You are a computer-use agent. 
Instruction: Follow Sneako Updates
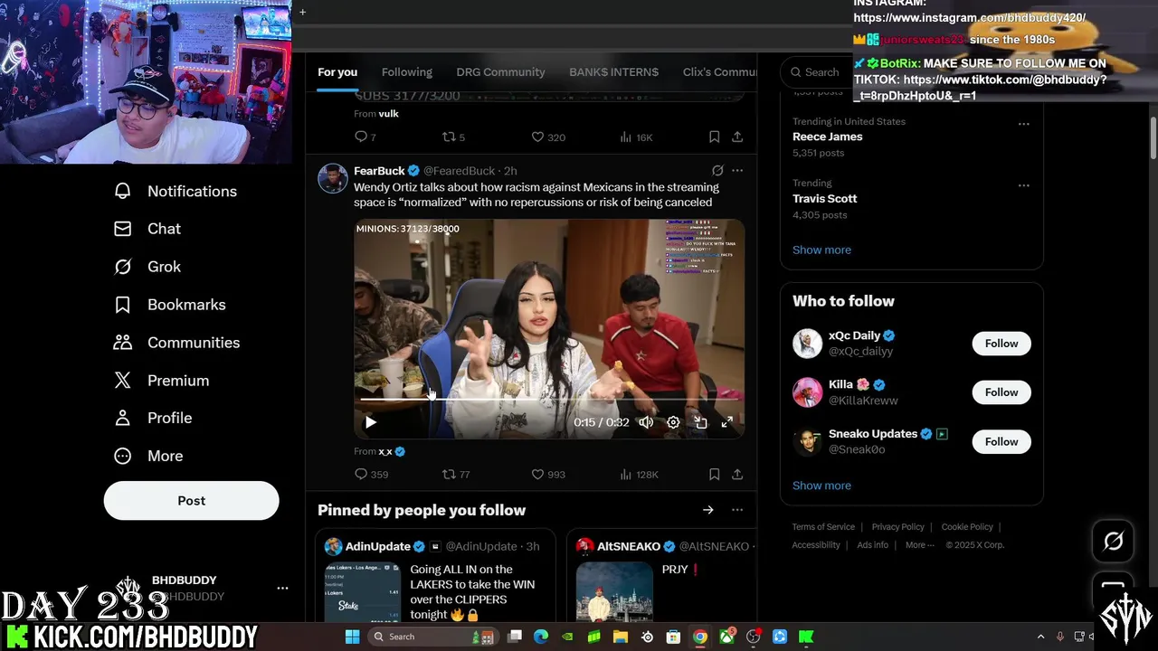pyautogui.click(x=1001, y=441)
